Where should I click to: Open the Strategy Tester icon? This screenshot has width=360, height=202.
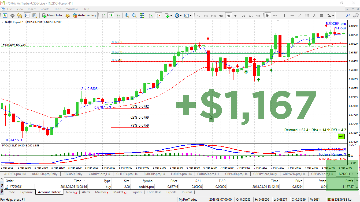click(35, 15)
